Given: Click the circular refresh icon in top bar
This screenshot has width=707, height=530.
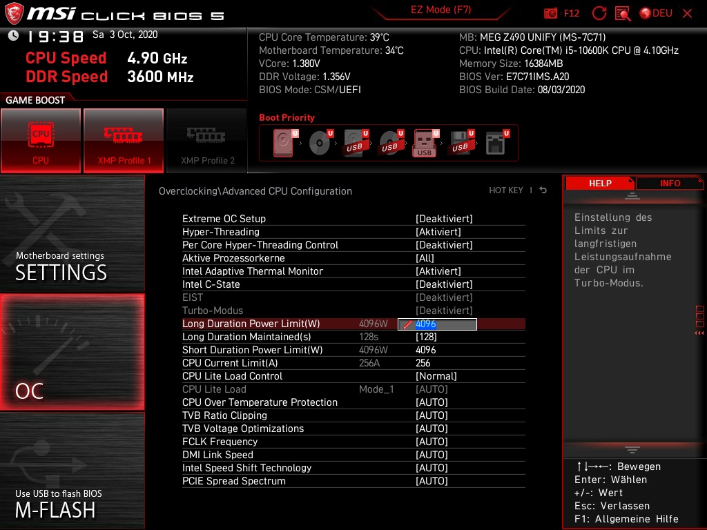Looking at the screenshot, I should (599, 13).
